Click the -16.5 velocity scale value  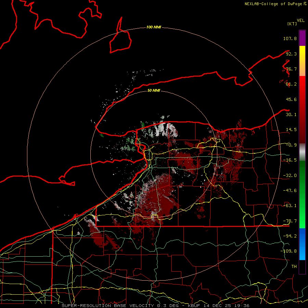click(x=290, y=160)
